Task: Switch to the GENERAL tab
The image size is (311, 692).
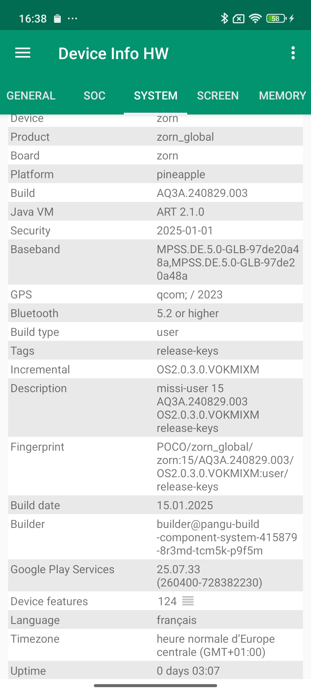Action: click(x=31, y=96)
